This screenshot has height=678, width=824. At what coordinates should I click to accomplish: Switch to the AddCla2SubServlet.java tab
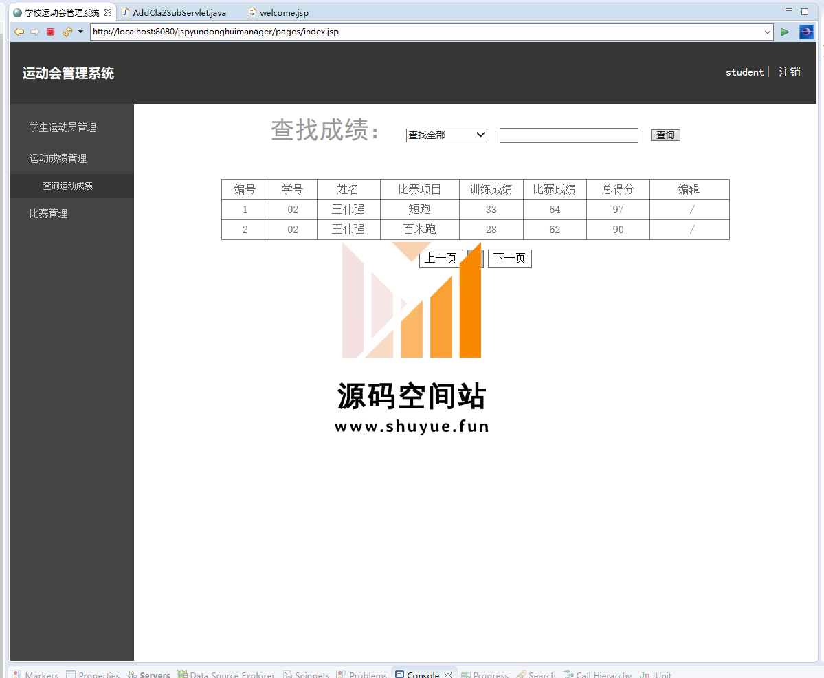pos(175,12)
